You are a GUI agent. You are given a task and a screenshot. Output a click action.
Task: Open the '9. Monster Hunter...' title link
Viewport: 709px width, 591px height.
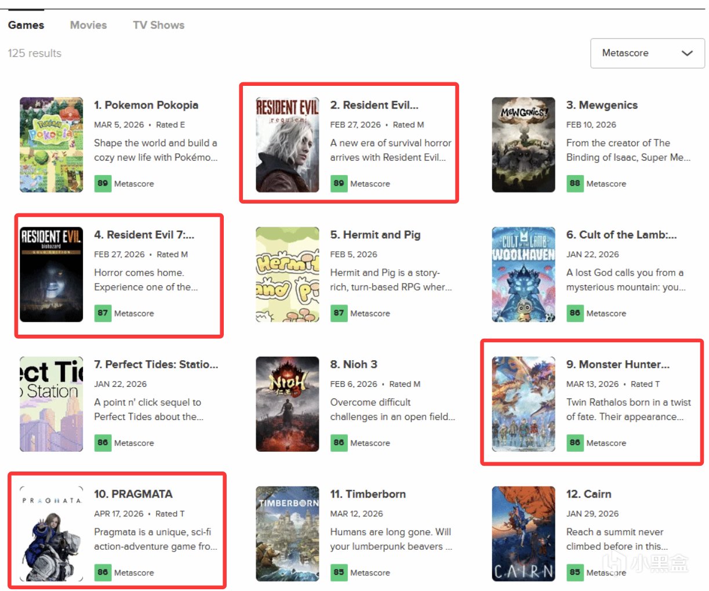coord(618,364)
